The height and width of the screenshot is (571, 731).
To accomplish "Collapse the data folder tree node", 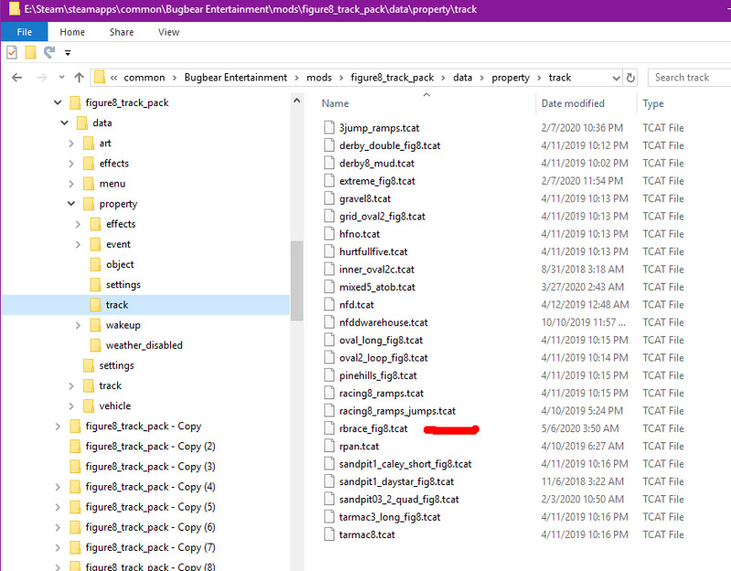I will click(x=64, y=122).
